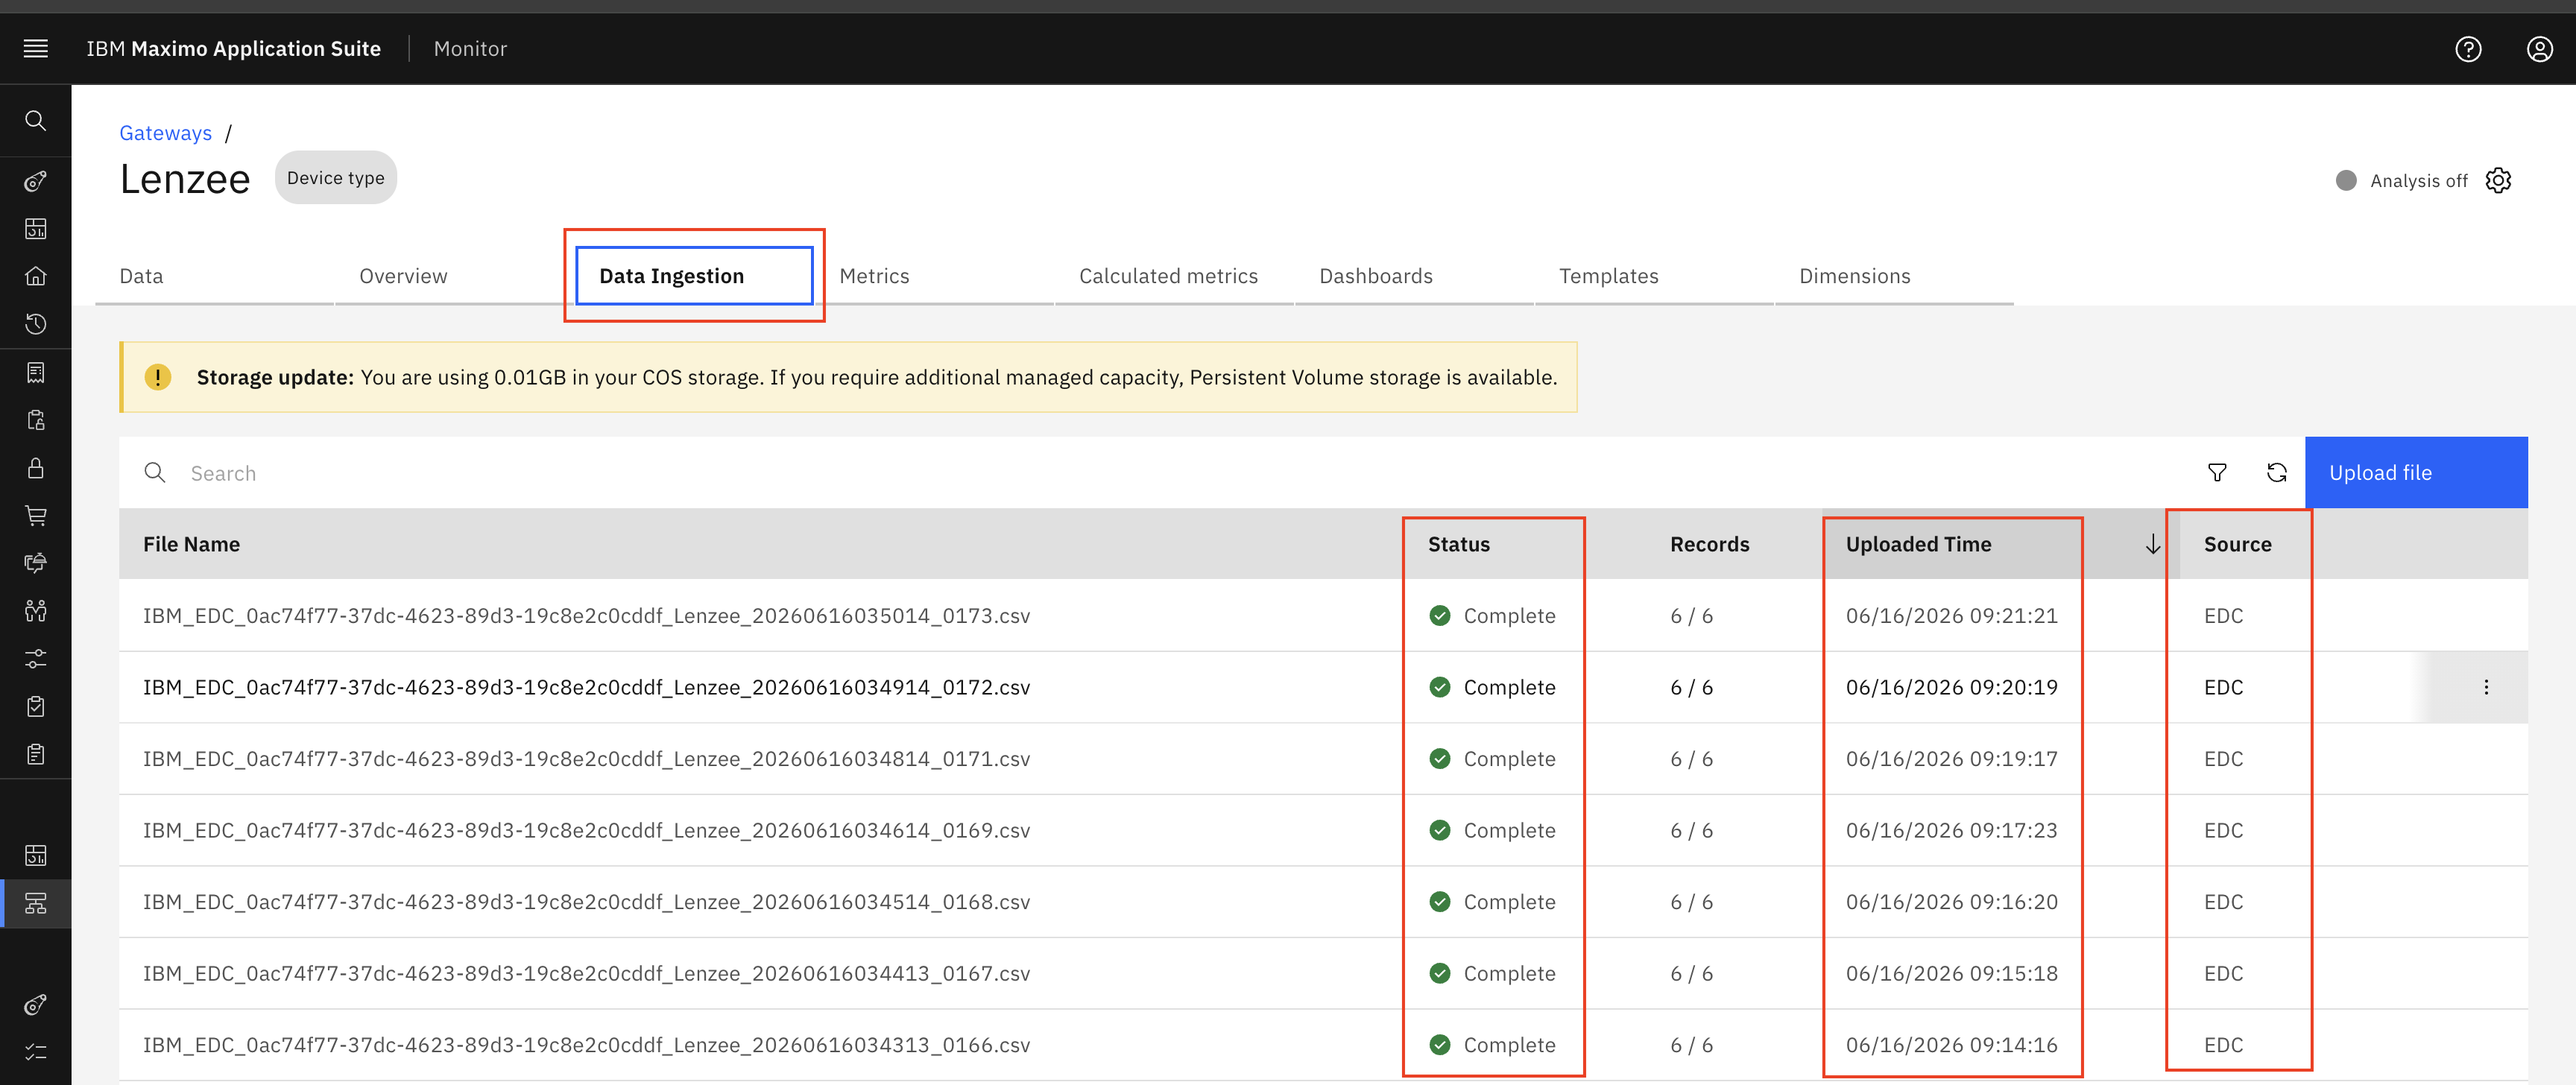Sort by the File Name column header
Viewport: 2576px width, 1085px height.
[191, 544]
